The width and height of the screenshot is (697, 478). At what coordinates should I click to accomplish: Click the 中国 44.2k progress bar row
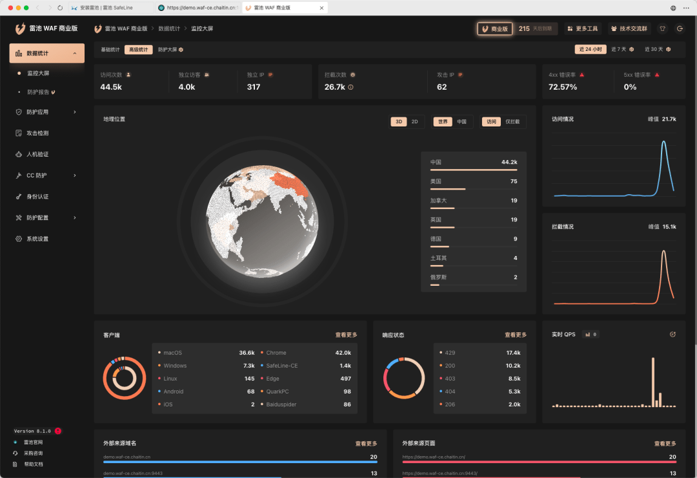(474, 164)
